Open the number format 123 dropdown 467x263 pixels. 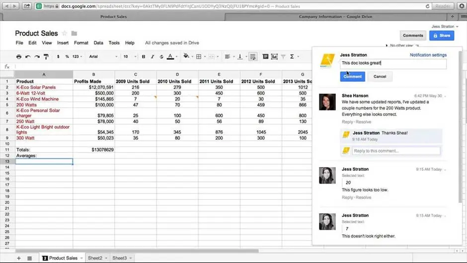point(77,56)
